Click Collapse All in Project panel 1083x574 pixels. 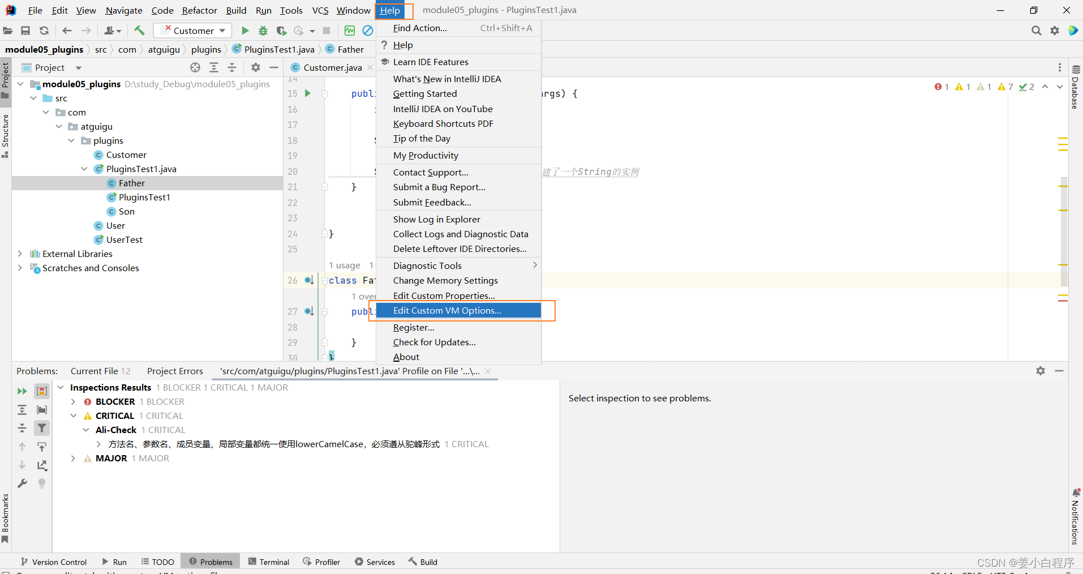point(232,67)
